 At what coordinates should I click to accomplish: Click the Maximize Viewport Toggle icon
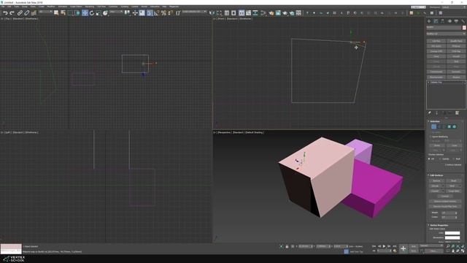click(x=463, y=251)
